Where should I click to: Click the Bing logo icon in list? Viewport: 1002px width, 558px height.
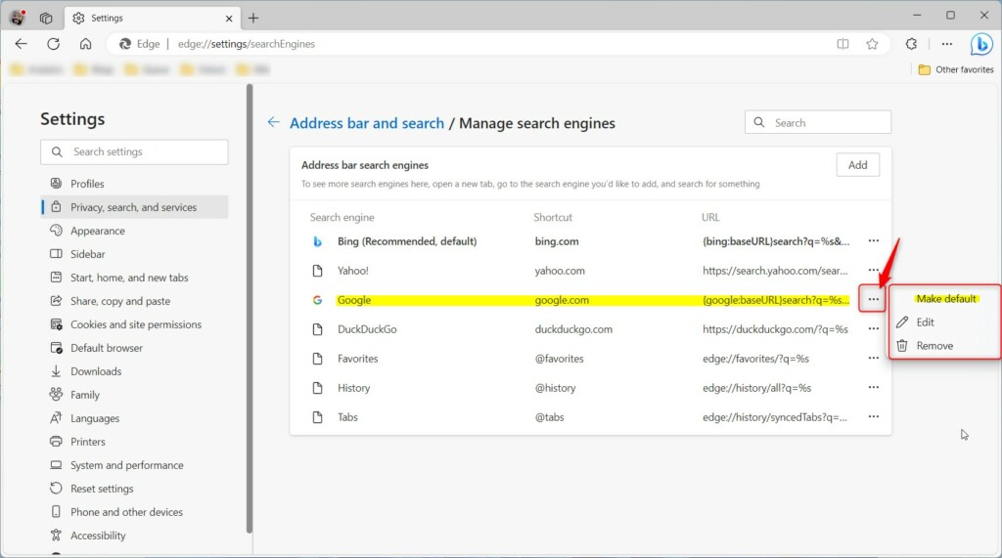[x=318, y=242]
